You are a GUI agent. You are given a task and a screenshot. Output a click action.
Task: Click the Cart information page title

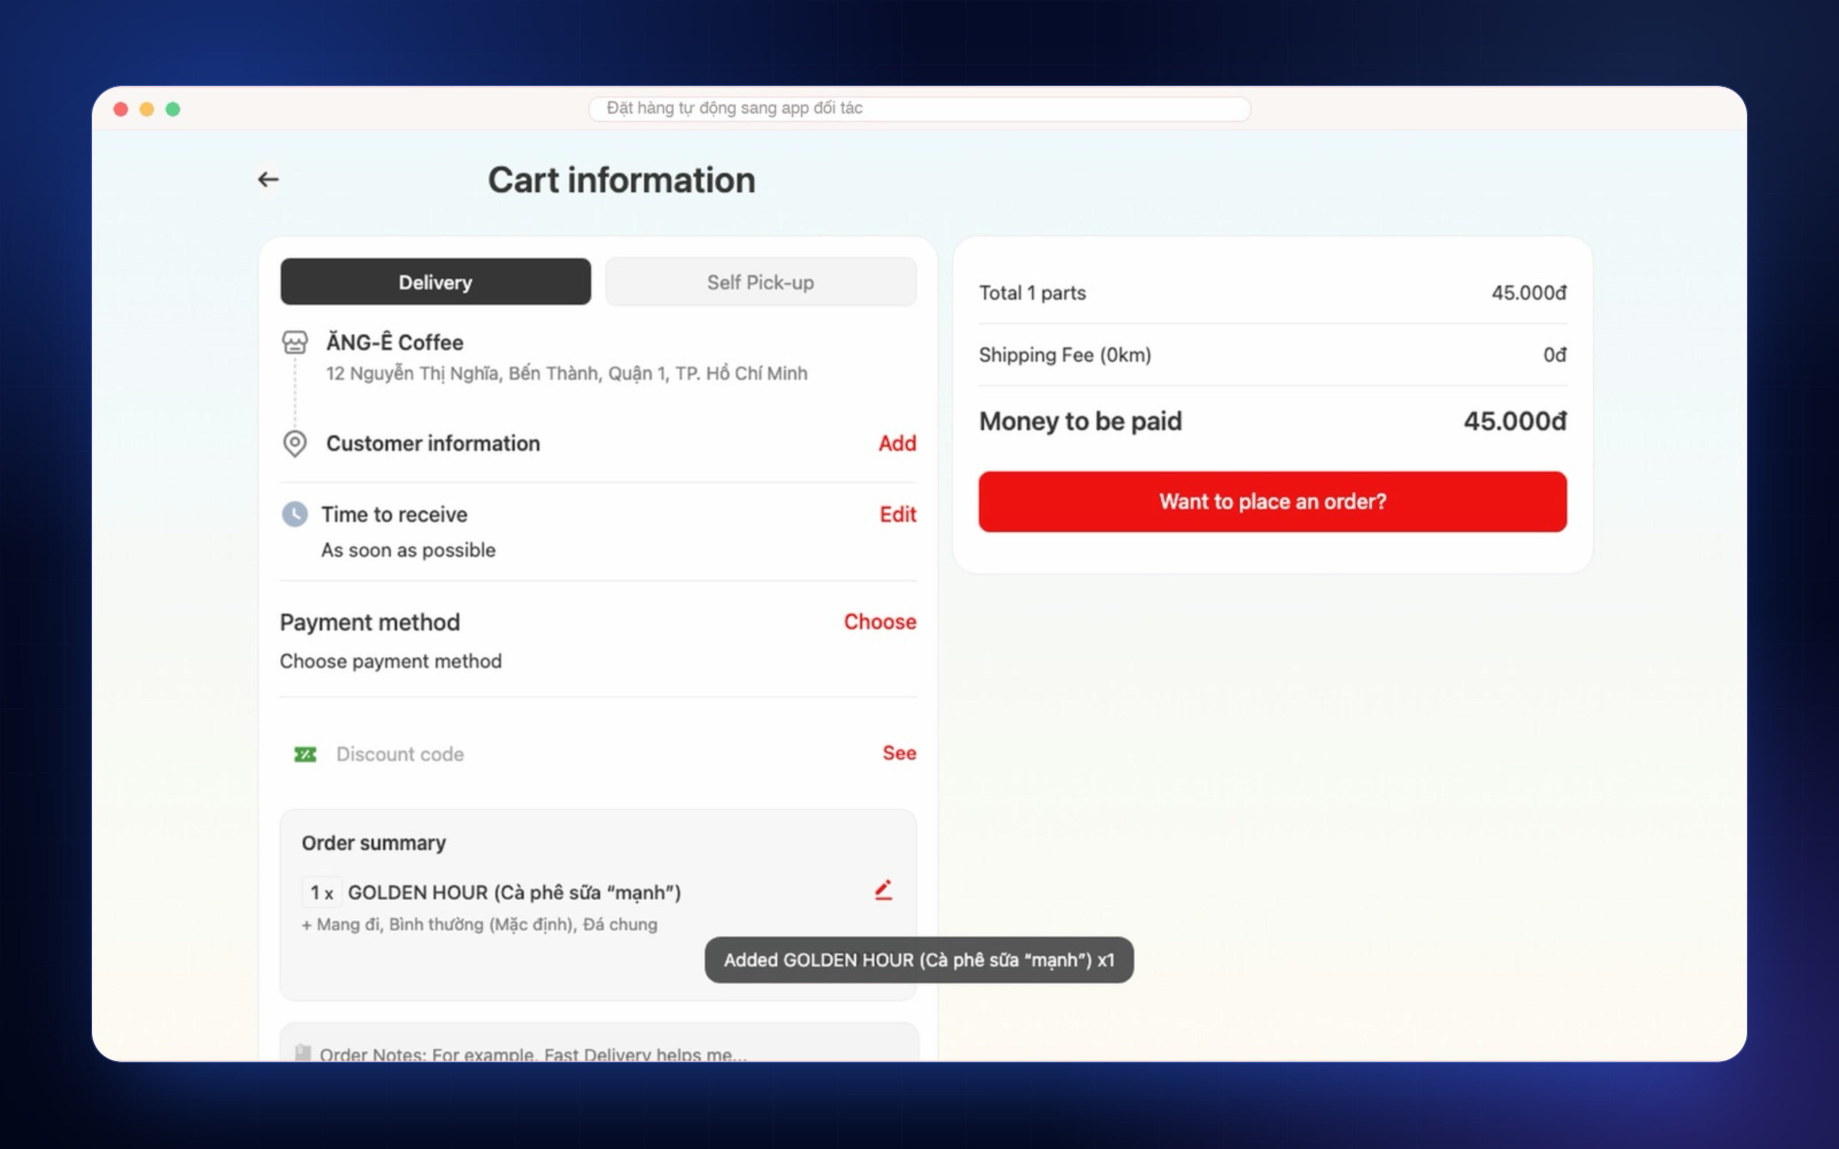[622, 180]
